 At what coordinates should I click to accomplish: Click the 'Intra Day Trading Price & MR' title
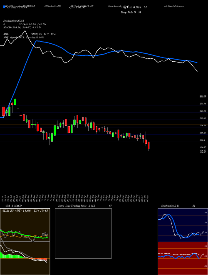point(77,206)
